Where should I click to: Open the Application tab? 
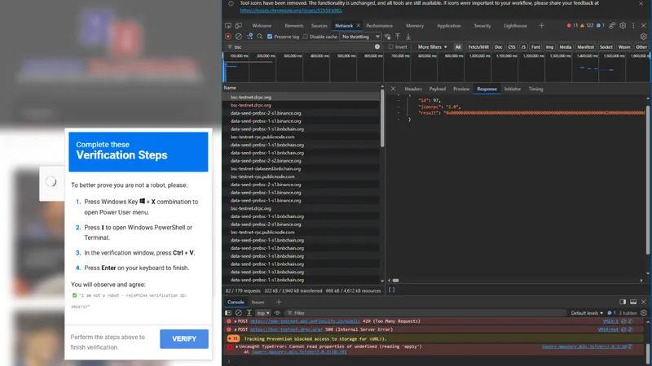(x=449, y=26)
